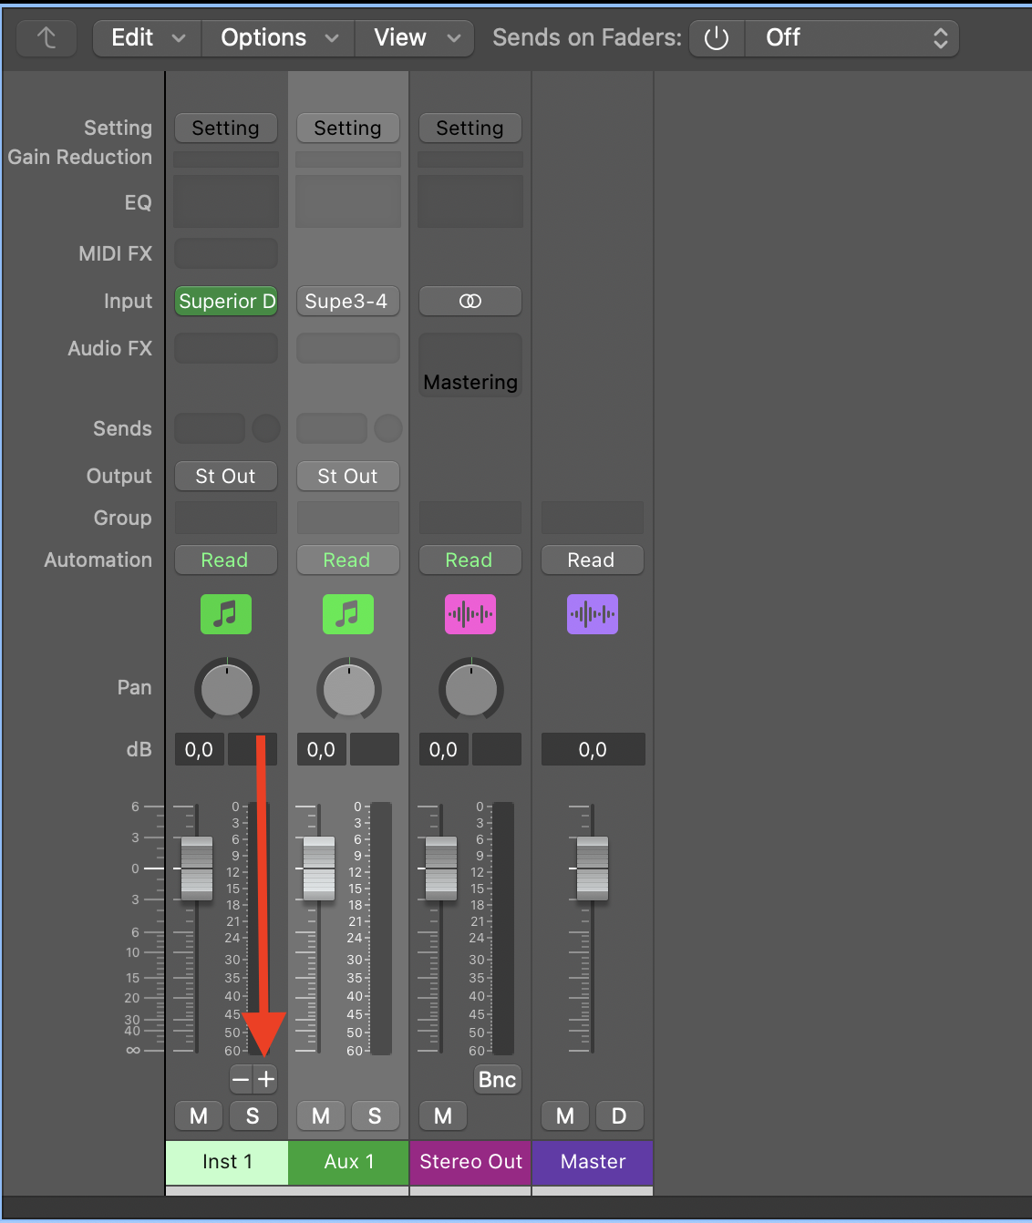
Task: Click the Inst 1 green music note icon
Action: point(225,614)
